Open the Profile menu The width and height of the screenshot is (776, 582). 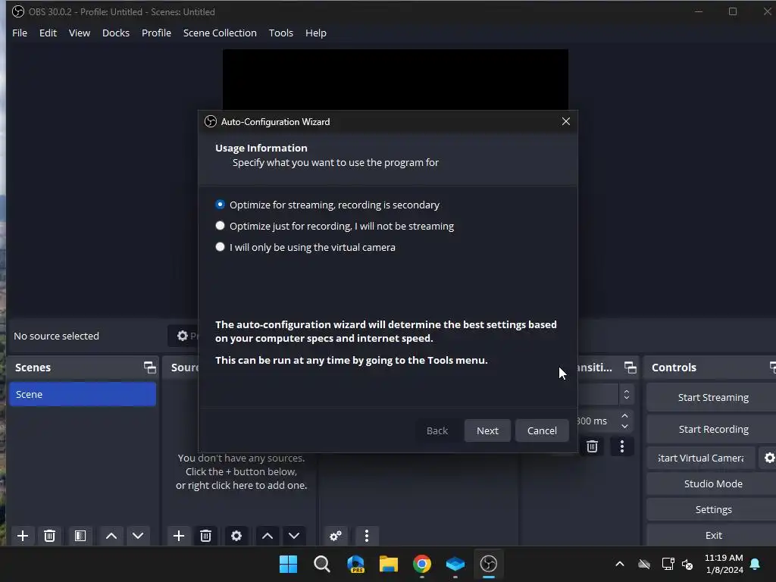[x=156, y=33]
